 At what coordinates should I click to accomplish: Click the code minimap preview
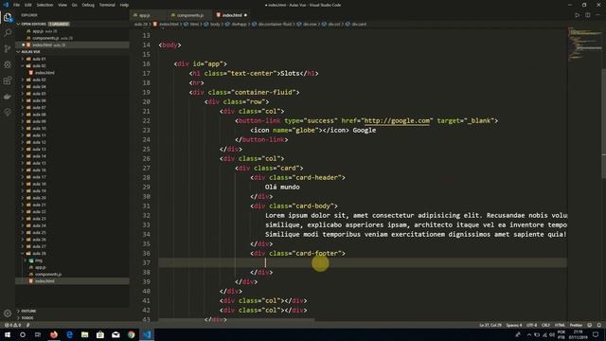coord(585,44)
